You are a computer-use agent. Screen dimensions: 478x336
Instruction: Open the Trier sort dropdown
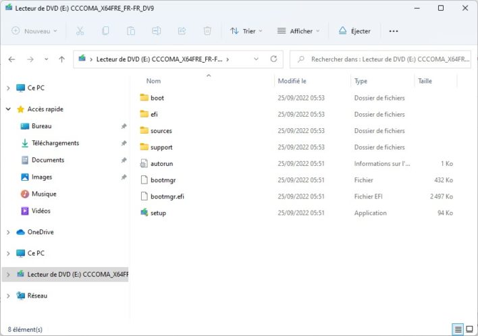pos(247,31)
